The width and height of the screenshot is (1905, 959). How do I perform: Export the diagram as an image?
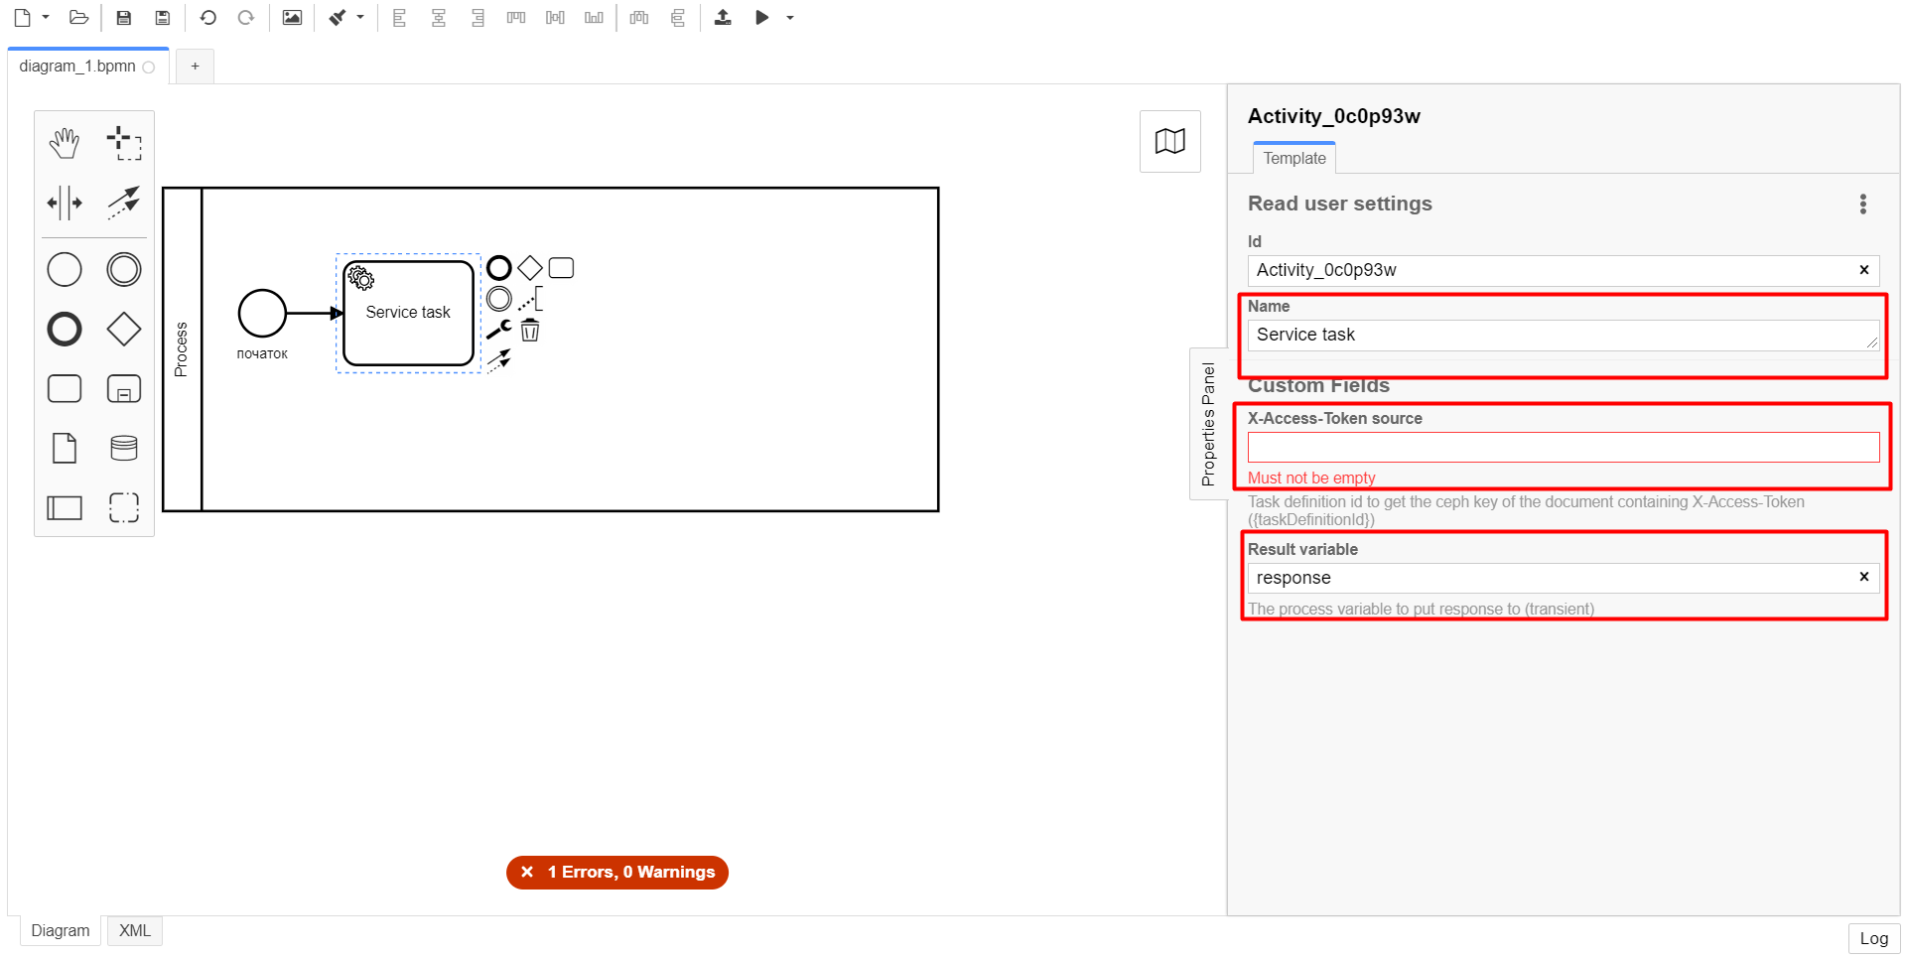pyautogui.click(x=292, y=18)
